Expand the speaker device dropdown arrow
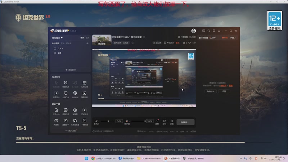 (x=129, y=121)
